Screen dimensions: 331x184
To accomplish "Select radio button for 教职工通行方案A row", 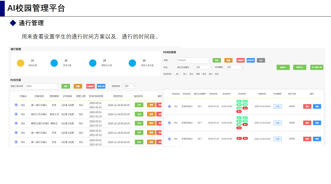I will tap(16, 123).
